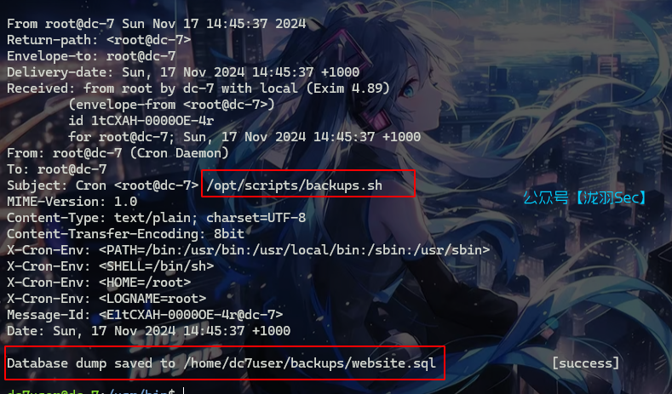
Task: Click the Content-Type text/plain line
Action: click(x=157, y=218)
